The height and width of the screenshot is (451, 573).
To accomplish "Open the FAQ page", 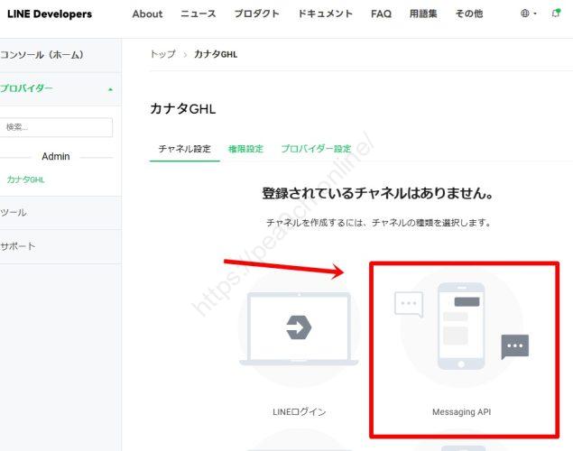I will pyautogui.click(x=381, y=14).
